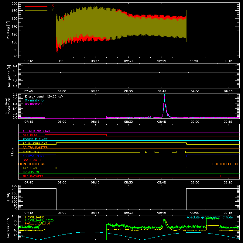Click the 3.6 tick on Roll period axis

(15, 86)
